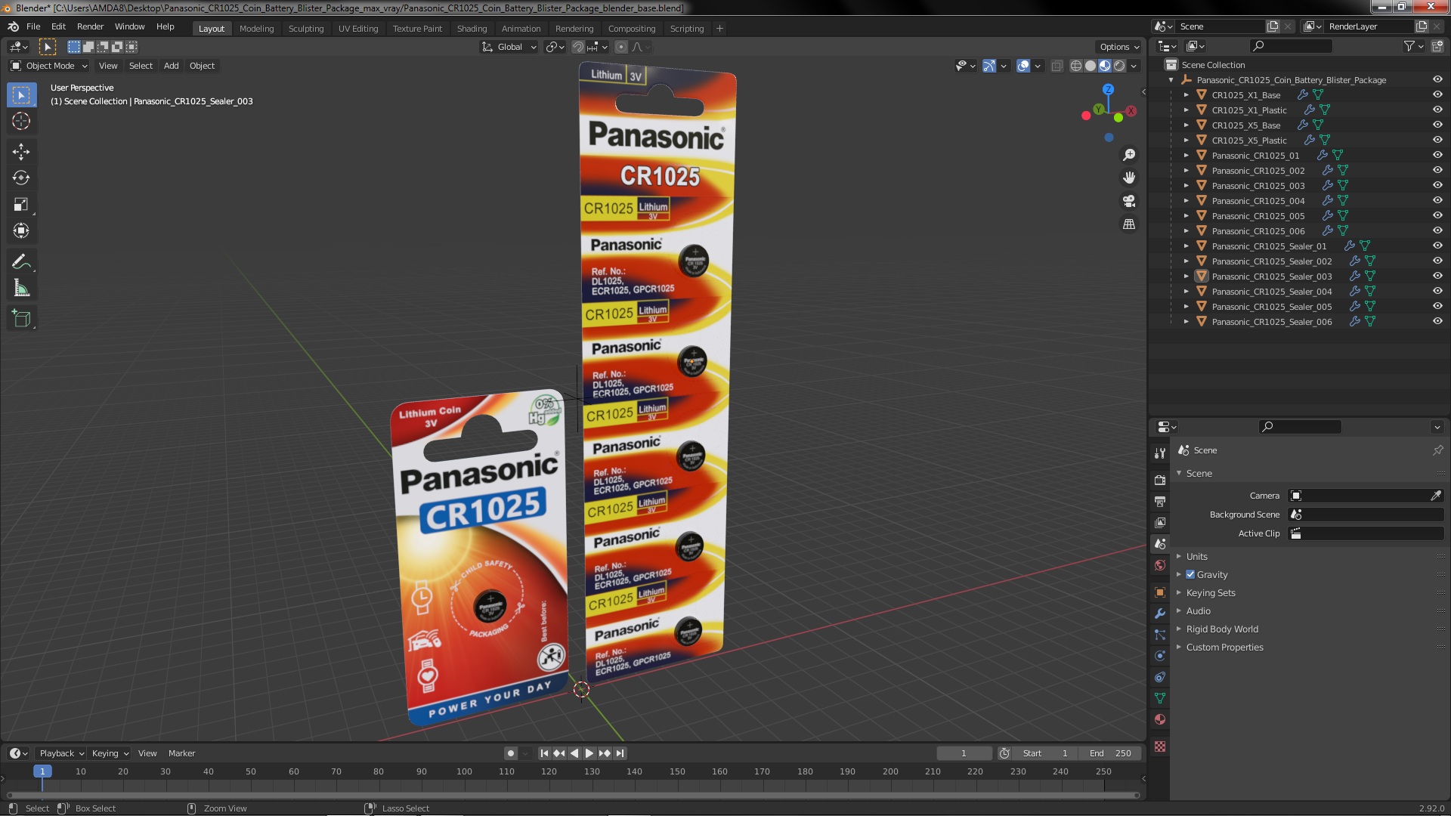
Task: Open the Texture properties checker tab
Action: coord(1160,746)
